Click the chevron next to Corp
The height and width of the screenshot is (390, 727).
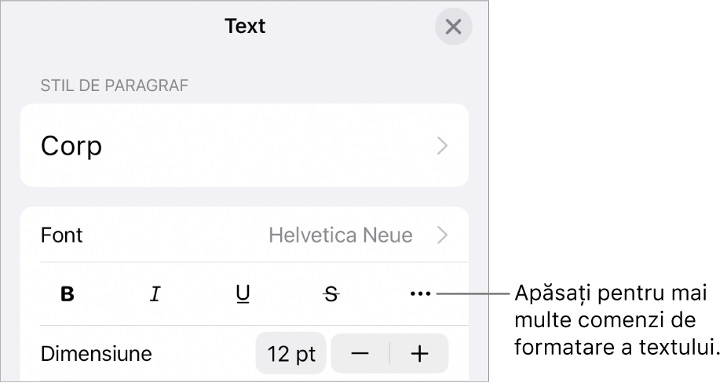[443, 146]
